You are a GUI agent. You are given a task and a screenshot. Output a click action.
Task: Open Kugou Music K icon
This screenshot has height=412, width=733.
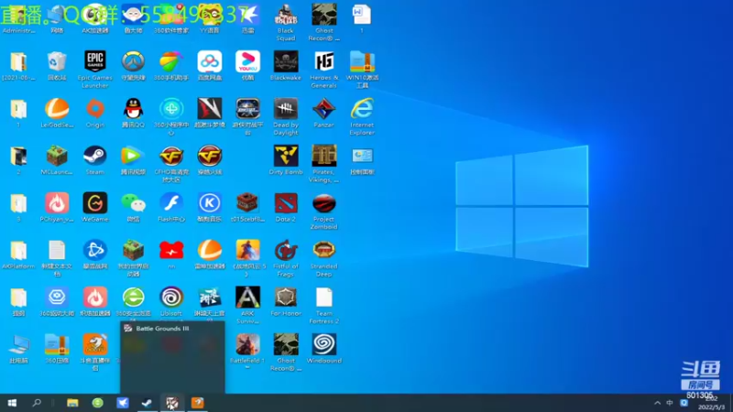pyautogui.click(x=210, y=203)
